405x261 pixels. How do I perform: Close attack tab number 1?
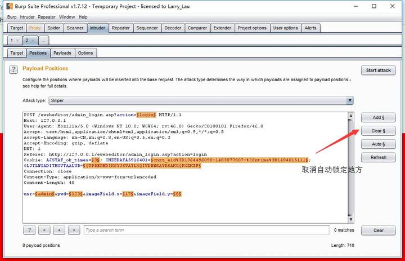tap(17, 41)
